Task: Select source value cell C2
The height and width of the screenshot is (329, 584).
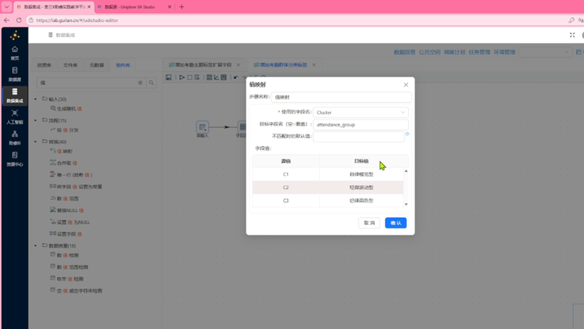Action: point(286,187)
